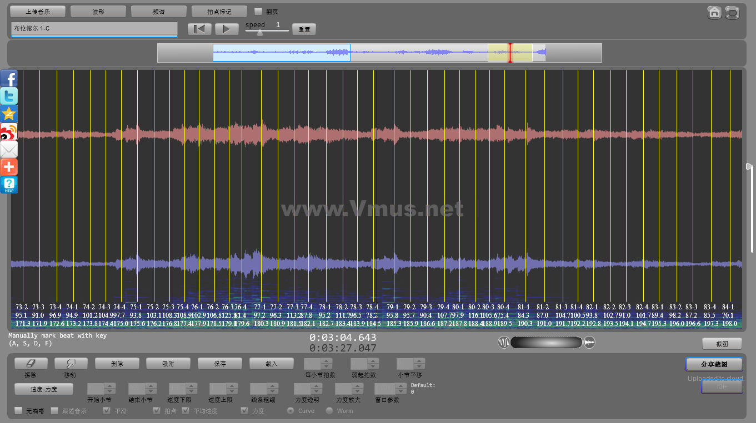The image size is (756, 423).
Task: Click the zoomed-out waveform icon left of zoom bar
Action: pos(503,343)
